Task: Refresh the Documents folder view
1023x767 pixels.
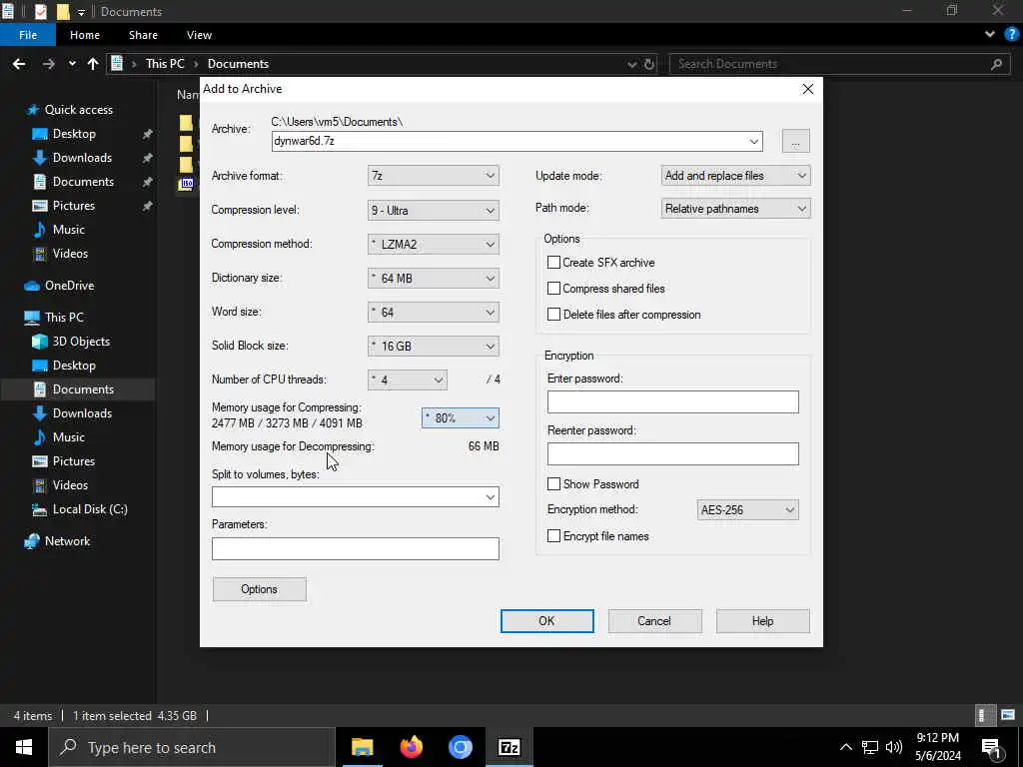Action: pyautogui.click(x=649, y=64)
